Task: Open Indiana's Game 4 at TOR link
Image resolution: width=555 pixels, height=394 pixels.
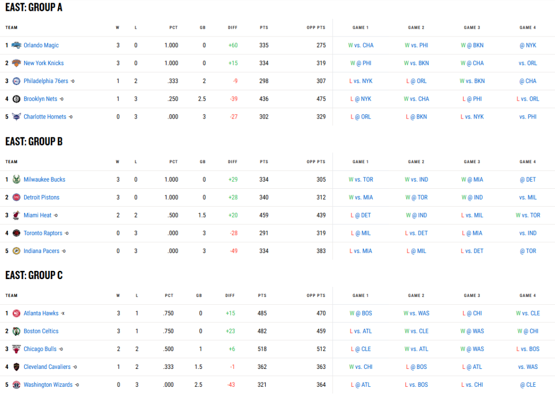Action: (x=528, y=251)
